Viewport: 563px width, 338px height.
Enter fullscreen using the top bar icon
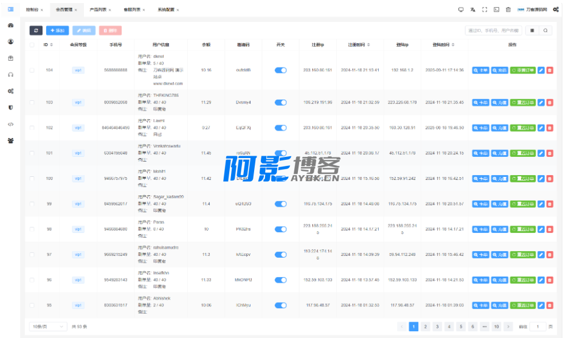pos(485,10)
